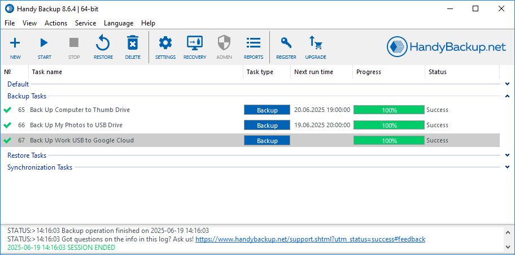This screenshot has width=515, height=255.
Task: Open the handybackup.net support link in the log
Action: click(311, 239)
